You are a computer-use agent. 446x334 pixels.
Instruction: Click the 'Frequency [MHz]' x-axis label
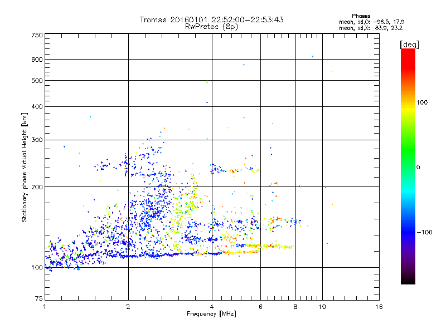point(211,314)
